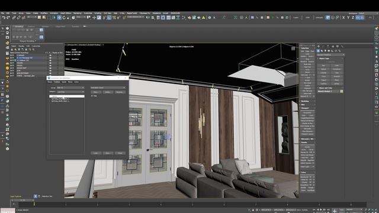Click the object color swatch
Screen dimensions: 379x213
pos(342,91)
